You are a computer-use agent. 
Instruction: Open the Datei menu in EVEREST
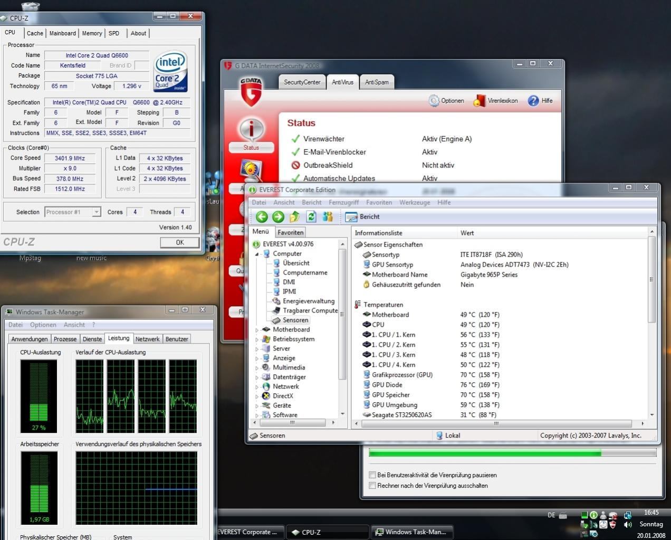point(259,203)
